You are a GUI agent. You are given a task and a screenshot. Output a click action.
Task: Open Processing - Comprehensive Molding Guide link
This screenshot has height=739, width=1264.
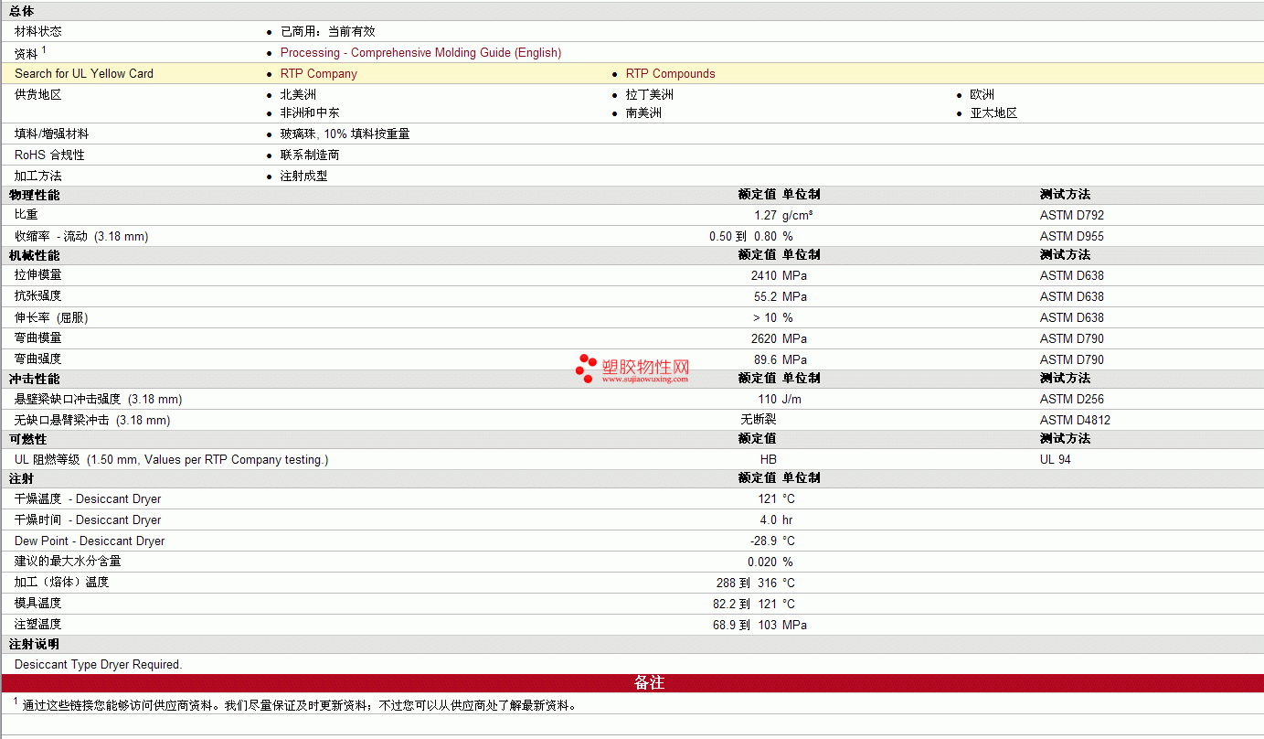pos(420,53)
